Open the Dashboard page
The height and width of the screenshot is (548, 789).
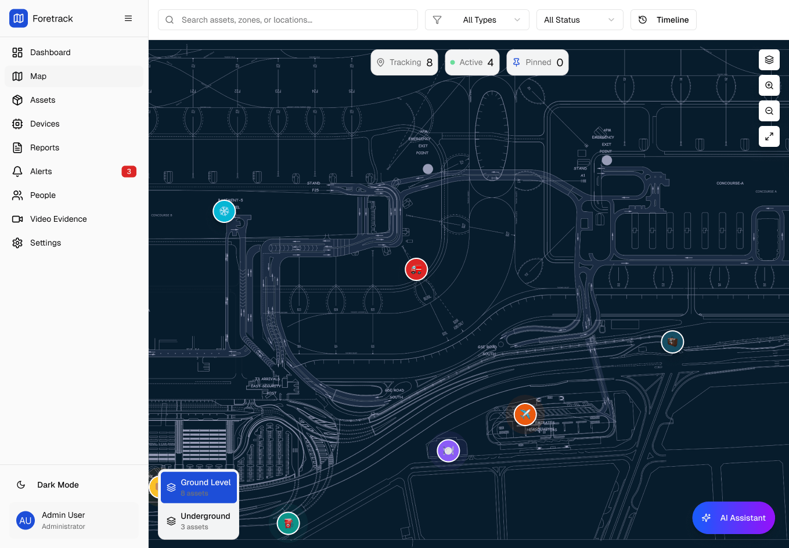click(74, 52)
